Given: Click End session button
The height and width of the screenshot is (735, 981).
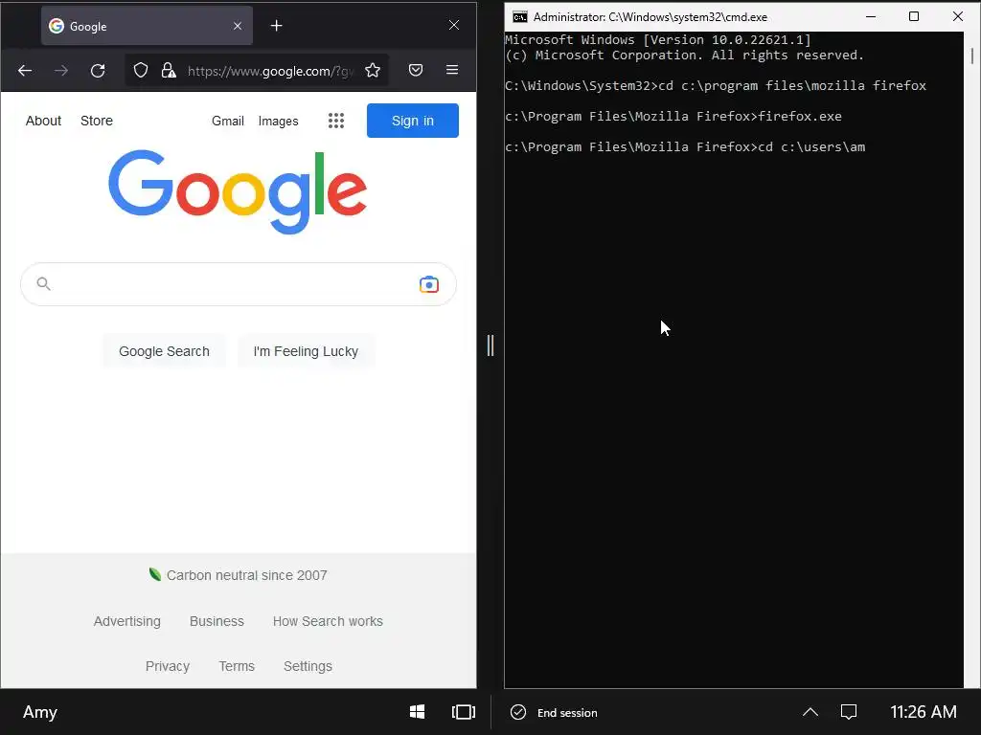Looking at the screenshot, I should [555, 712].
